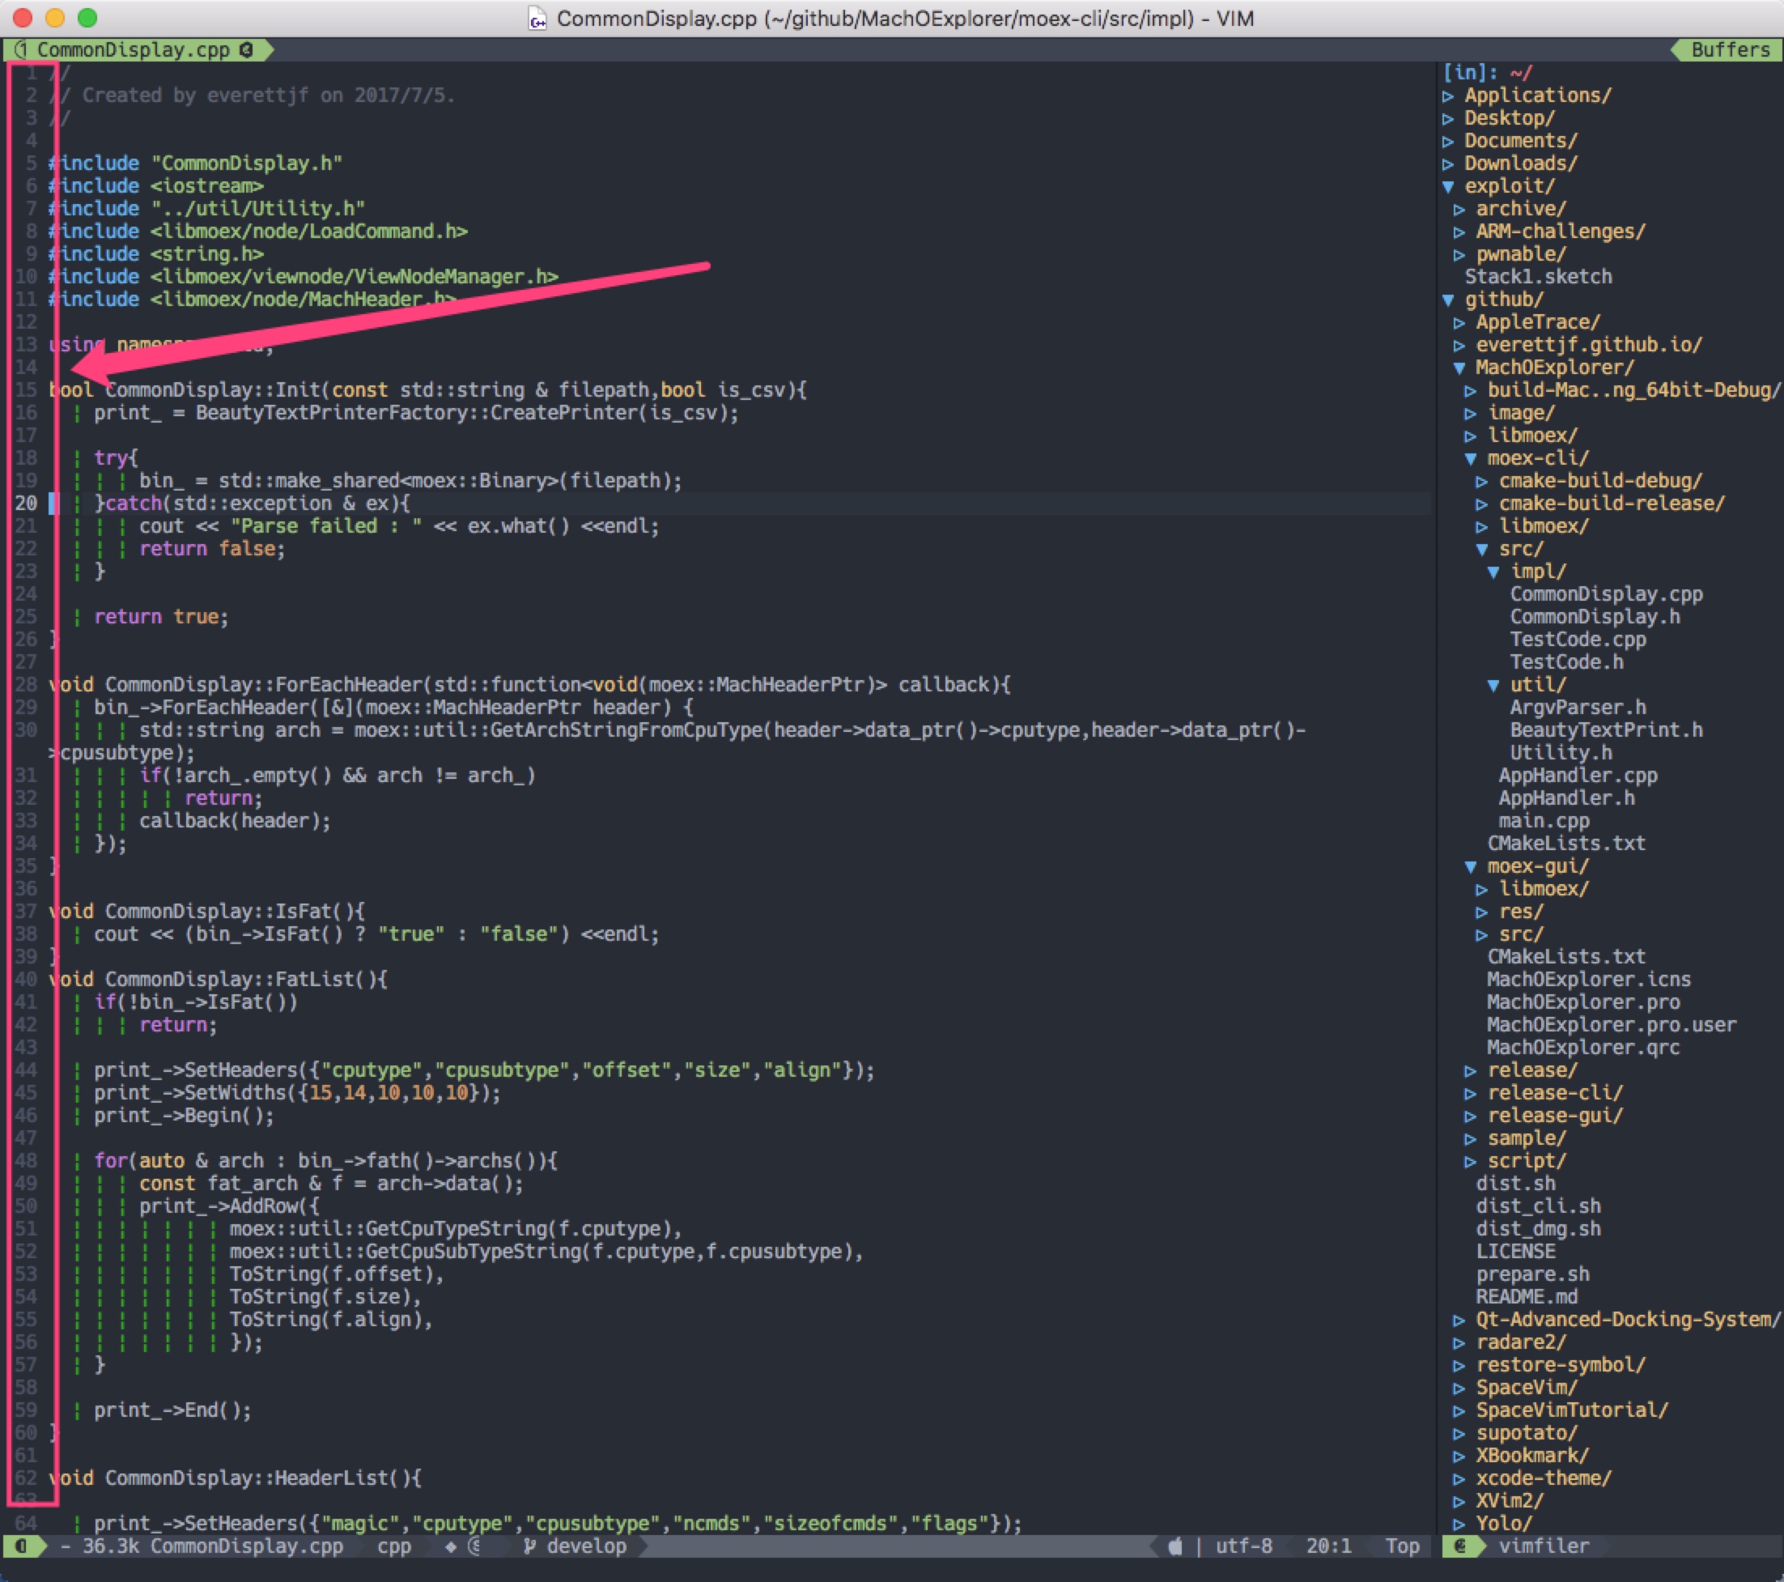
Task: Open main.cpp in file tree
Action: pyautogui.click(x=1544, y=822)
